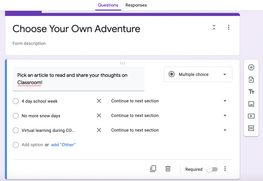263x181 pixels.
Task: Add a video to the form
Action: [x=251, y=116]
